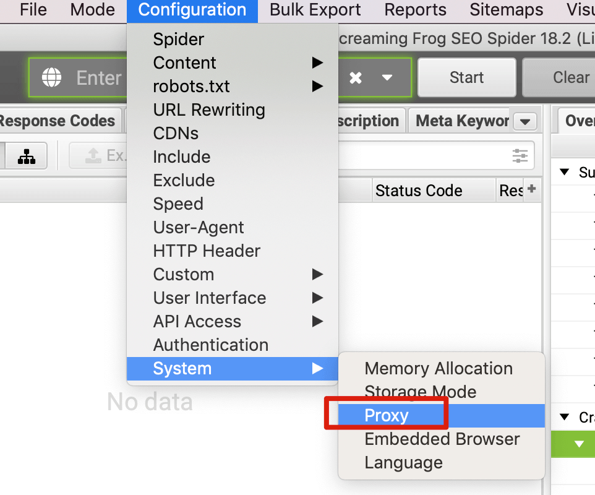Open the tabs overflow dropdown arrow
The height and width of the screenshot is (495, 595).
(x=525, y=122)
